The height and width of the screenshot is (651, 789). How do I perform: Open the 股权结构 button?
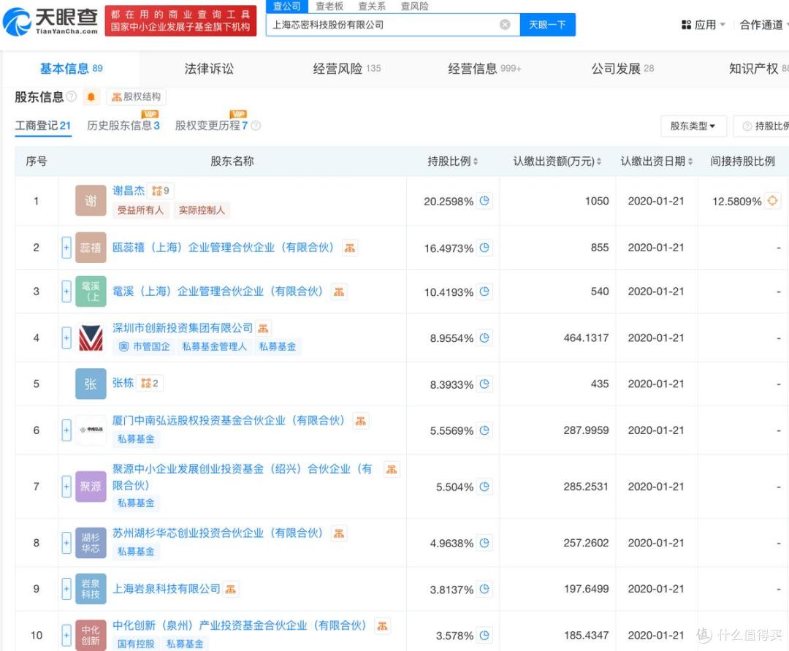point(136,96)
